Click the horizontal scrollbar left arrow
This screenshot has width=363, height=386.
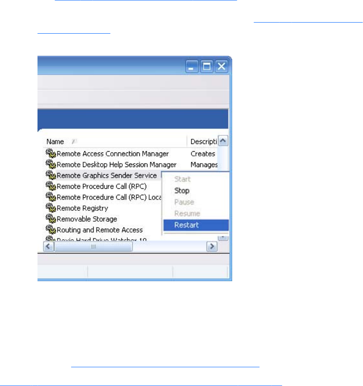pyautogui.click(x=49, y=246)
